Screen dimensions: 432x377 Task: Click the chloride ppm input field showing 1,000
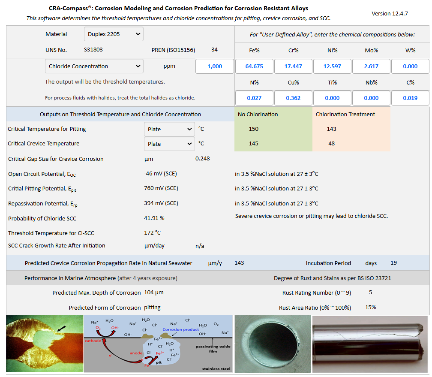pyautogui.click(x=215, y=66)
